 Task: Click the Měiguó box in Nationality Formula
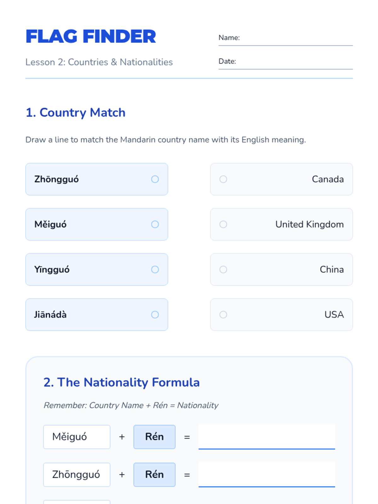[x=77, y=437]
